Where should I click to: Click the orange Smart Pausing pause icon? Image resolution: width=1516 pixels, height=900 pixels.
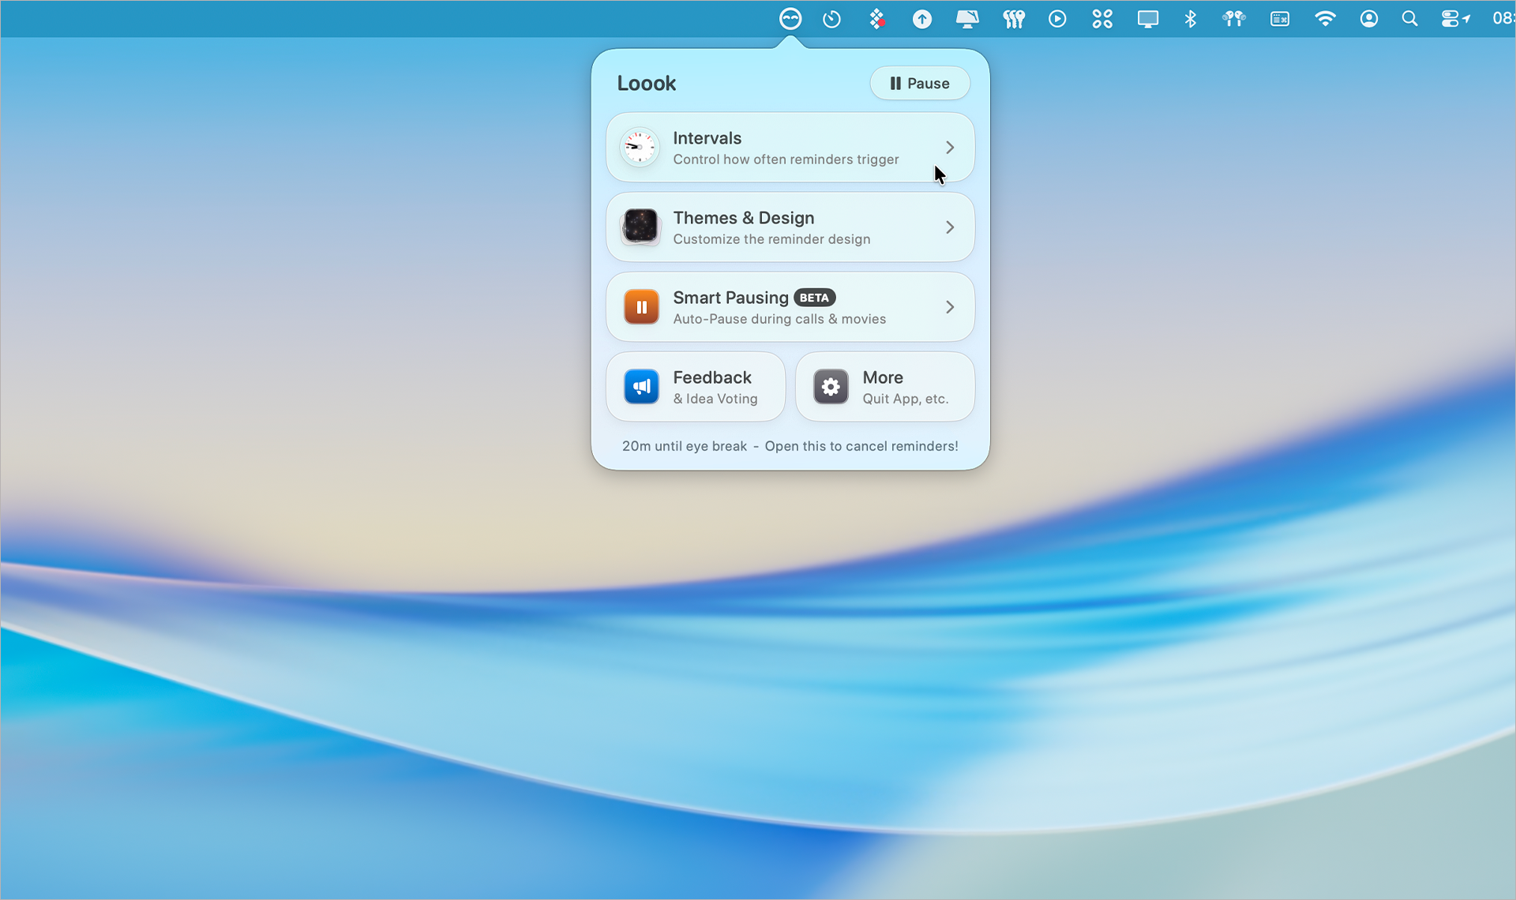point(641,307)
